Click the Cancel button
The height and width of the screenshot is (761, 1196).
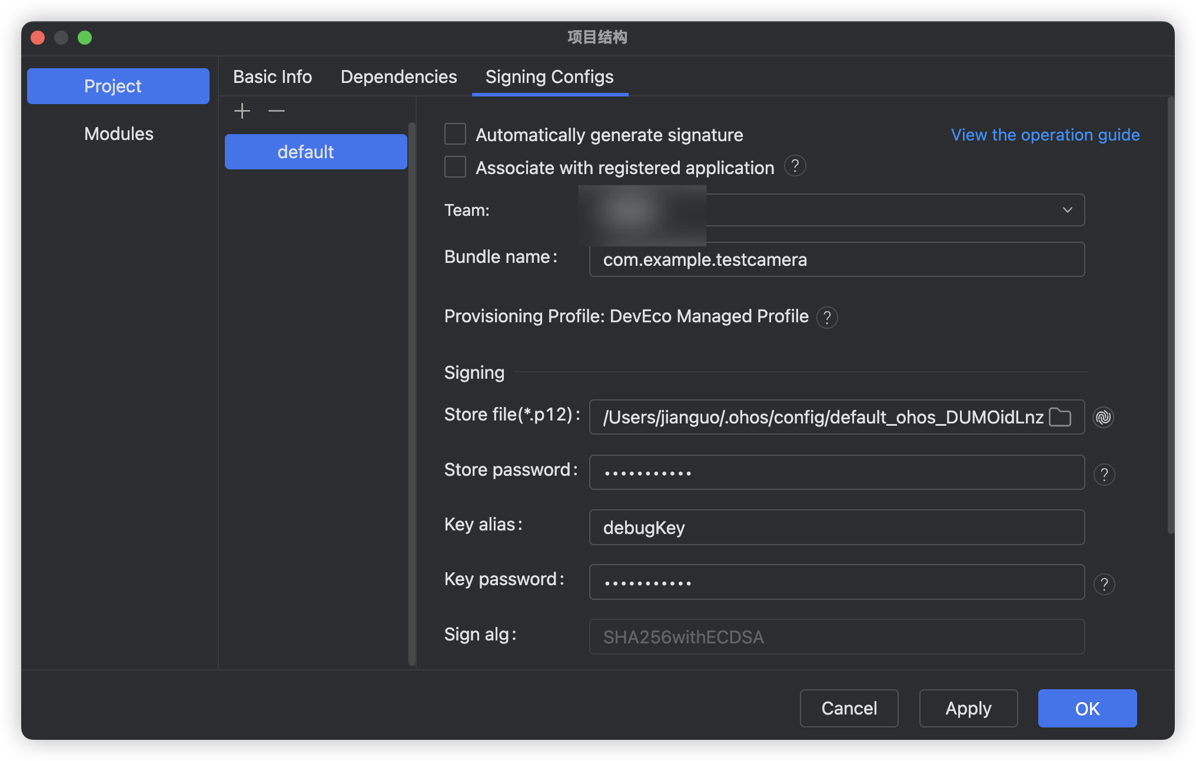(x=849, y=709)
